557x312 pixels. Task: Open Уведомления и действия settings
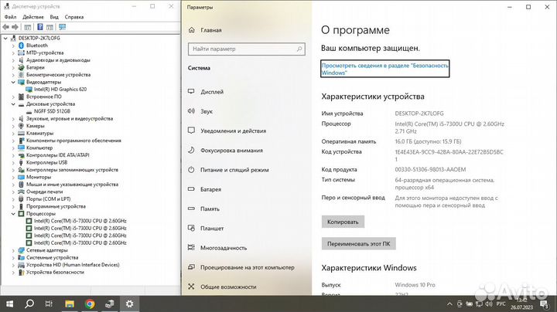click(x=233, y=131)
